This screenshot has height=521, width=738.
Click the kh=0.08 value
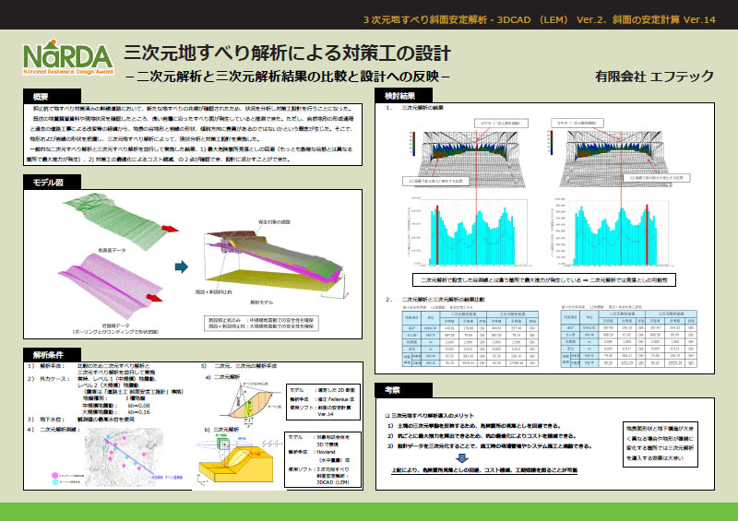[139, 405]
